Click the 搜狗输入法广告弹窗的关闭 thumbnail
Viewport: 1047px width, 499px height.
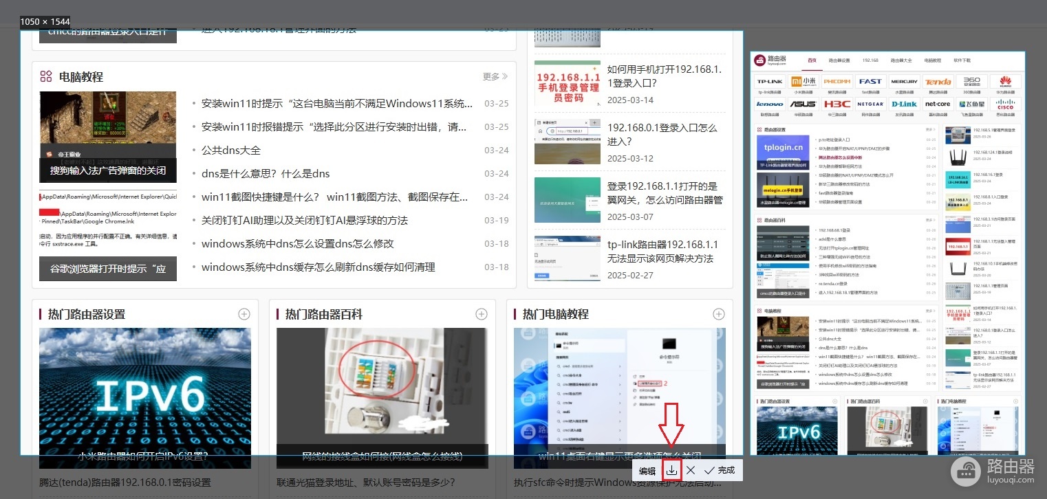point(108,137)
